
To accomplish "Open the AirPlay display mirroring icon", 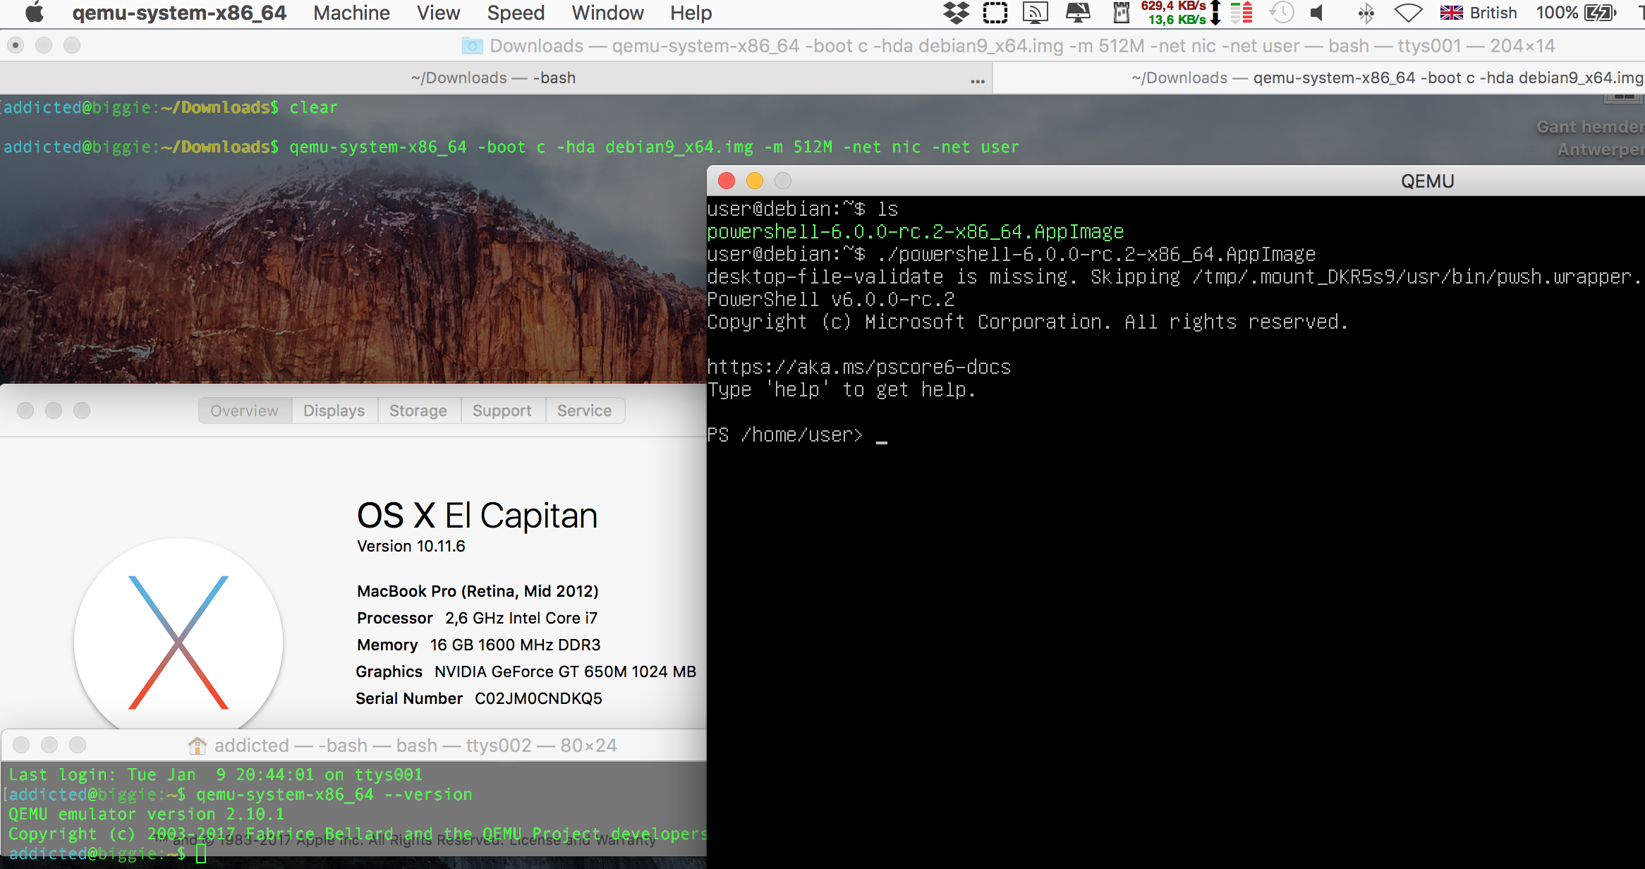I will [x=1035, y=13].
